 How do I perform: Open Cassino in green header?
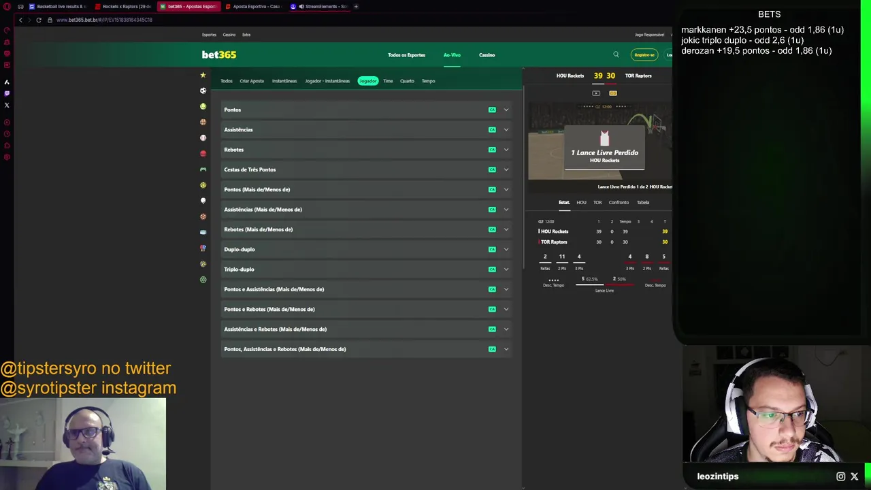click(x=487, y=55)
